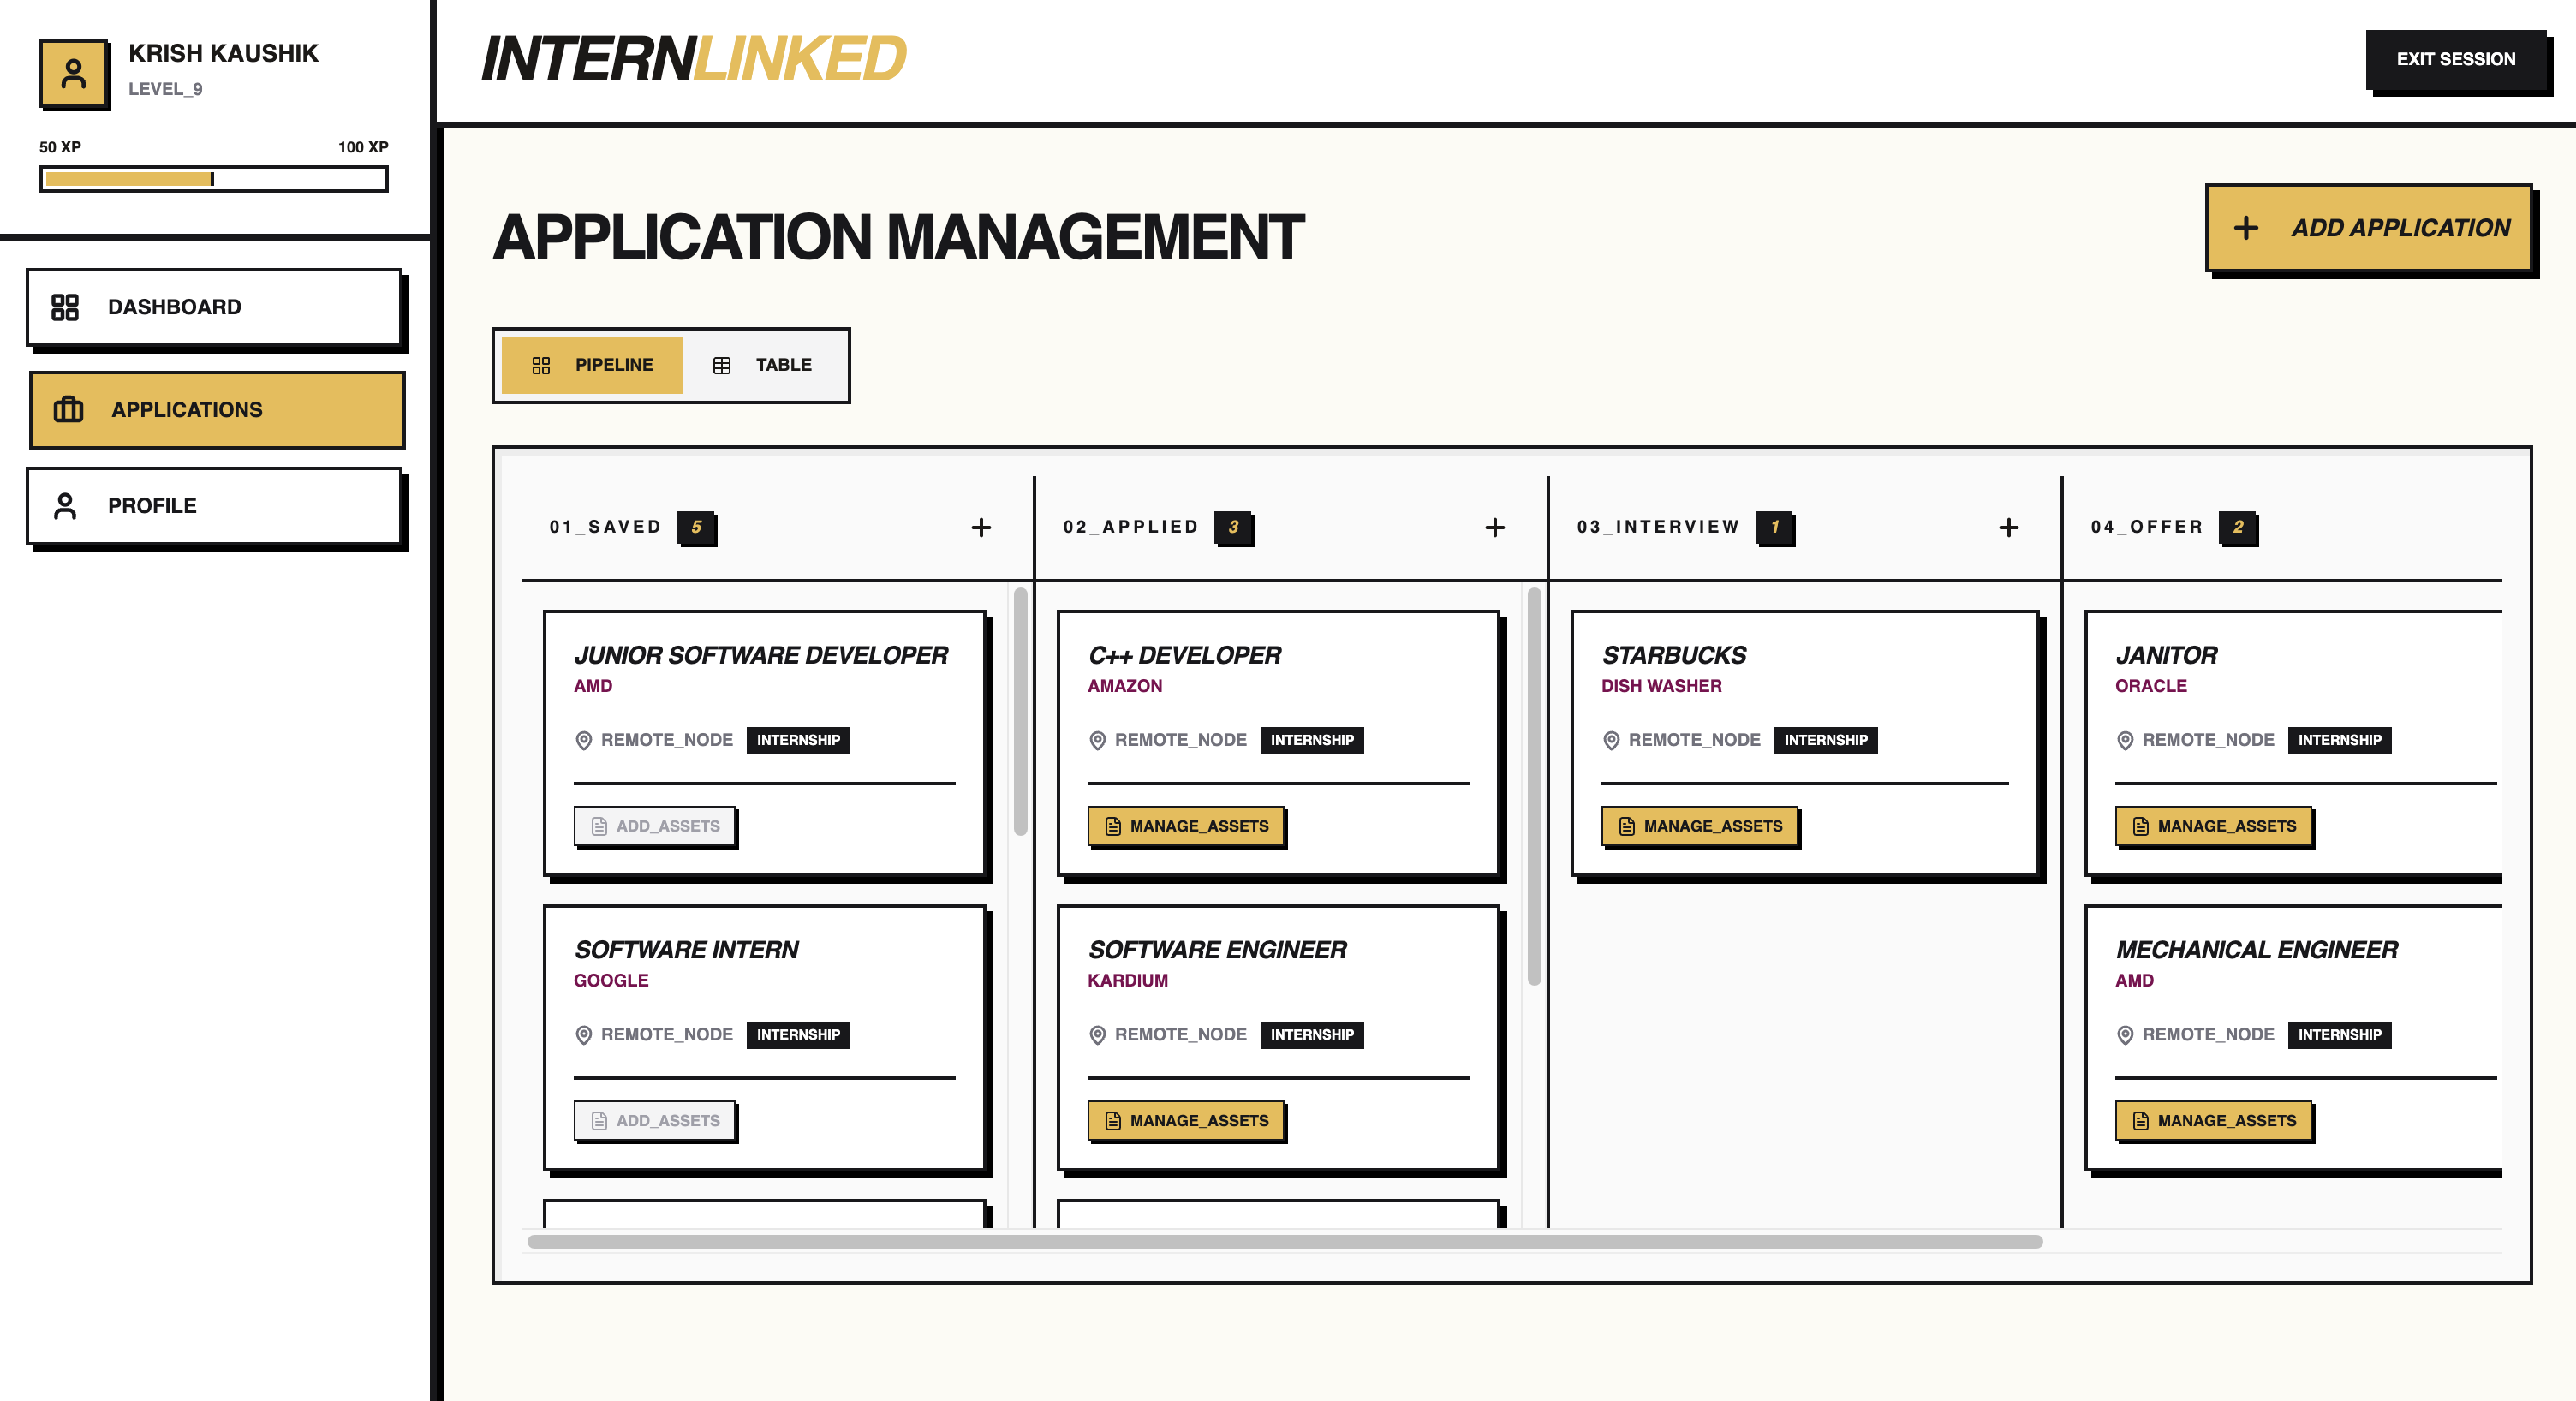Click the Dashboard grid icon in sidebar

coord(65,307)
